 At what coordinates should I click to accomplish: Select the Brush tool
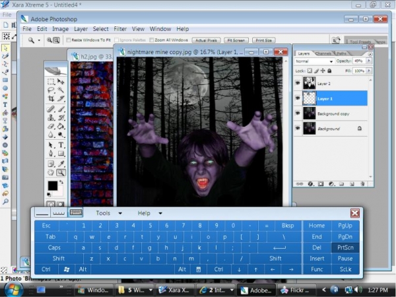[61, 109]
